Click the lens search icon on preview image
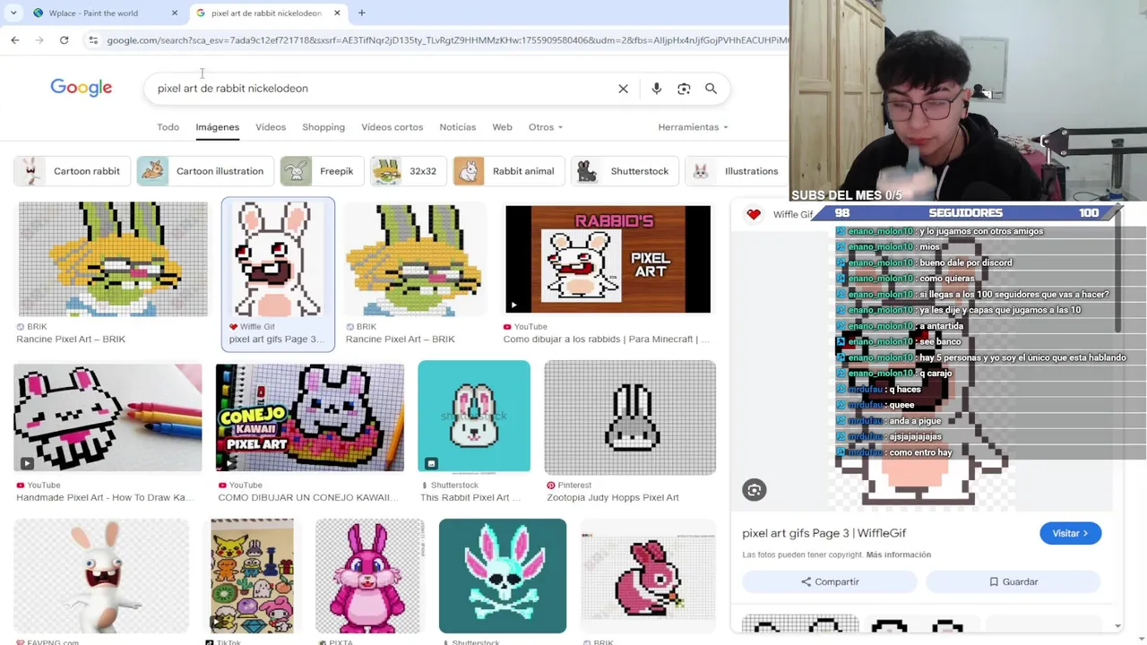The width and height of the screenshot is (1147, 645). (754, 490)
